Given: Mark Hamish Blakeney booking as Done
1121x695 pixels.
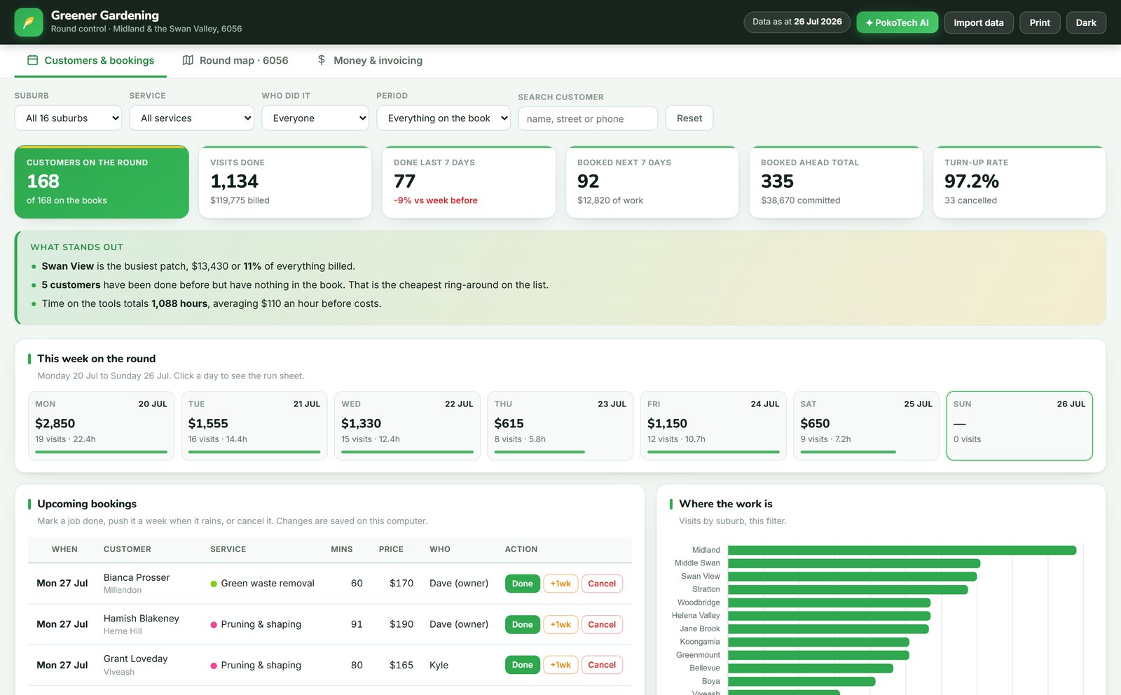Looking at the screenshot, I should tap(522, 624).
